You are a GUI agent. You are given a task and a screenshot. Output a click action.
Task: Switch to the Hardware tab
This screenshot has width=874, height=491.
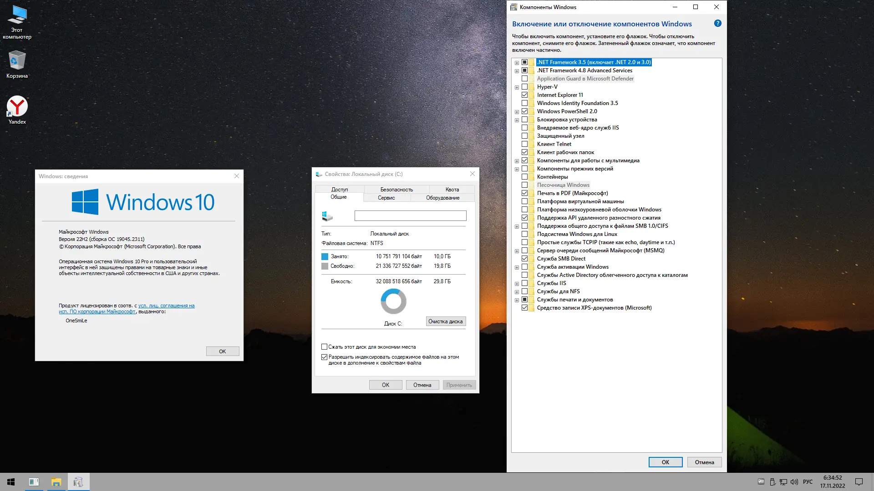(x=442, y=198)
